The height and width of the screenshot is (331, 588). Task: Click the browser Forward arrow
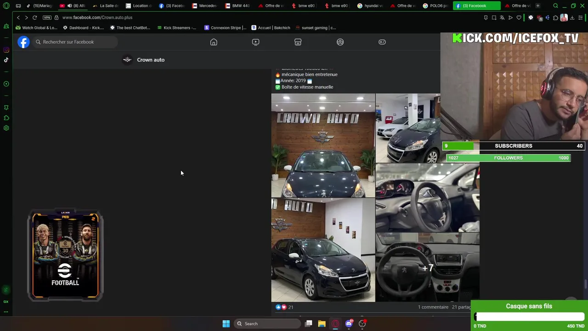[26, 17]
